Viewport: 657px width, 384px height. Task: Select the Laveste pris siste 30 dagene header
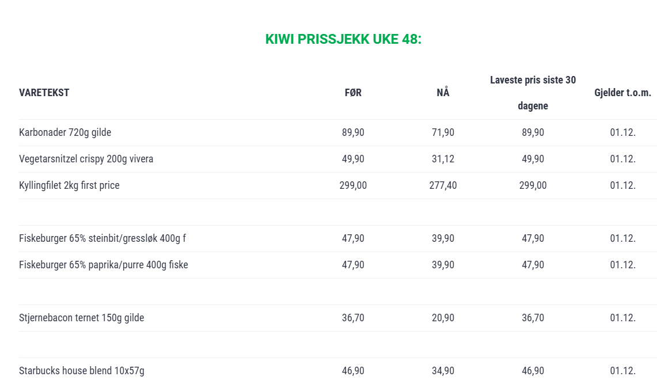click(x=533, y=93)
